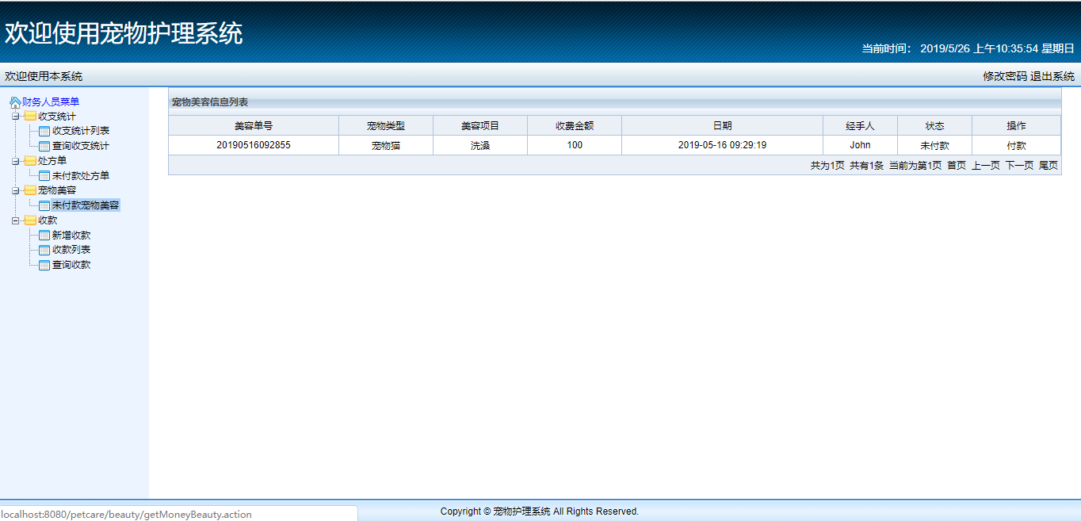Open 新增收款 in the sidebar

(71, 236)
